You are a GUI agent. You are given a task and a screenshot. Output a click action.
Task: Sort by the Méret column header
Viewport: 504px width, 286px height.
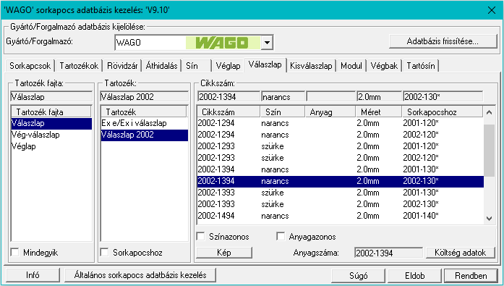tap(379, 112)
